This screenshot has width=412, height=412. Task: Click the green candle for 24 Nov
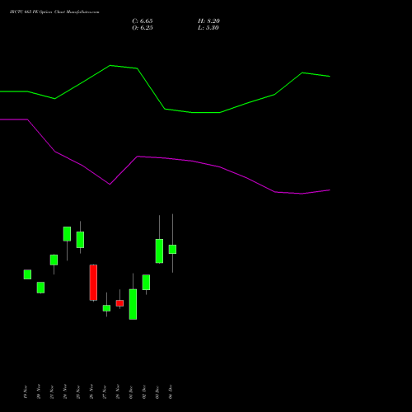coord(67,234)
